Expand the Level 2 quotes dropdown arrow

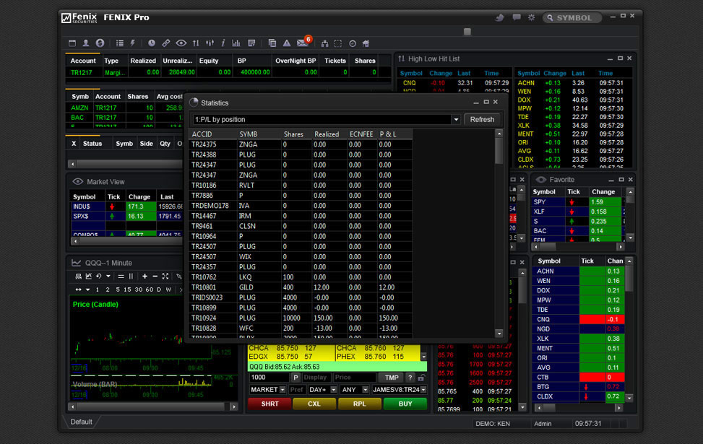click(423, 357)
